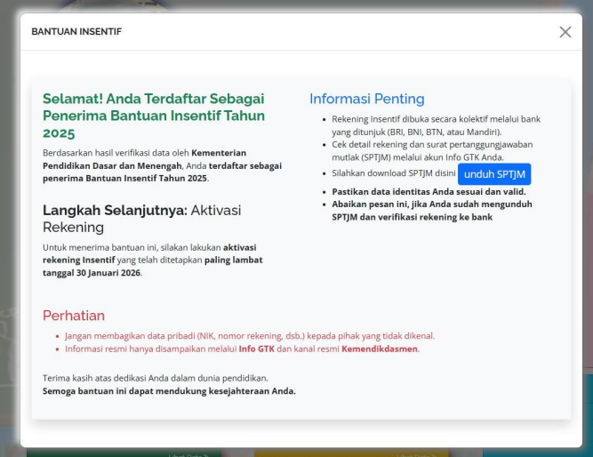
Task: Click the Cek detail rekening bullet point
Action: 436,150
